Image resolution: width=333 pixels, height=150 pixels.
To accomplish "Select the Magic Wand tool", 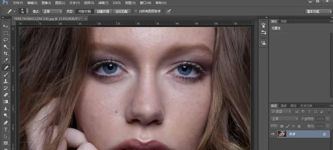I will [6, 47].
